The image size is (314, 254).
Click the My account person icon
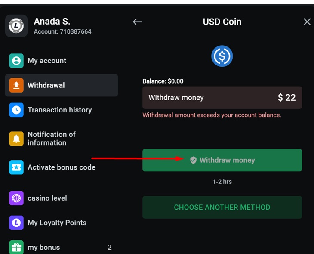point(16,61)
